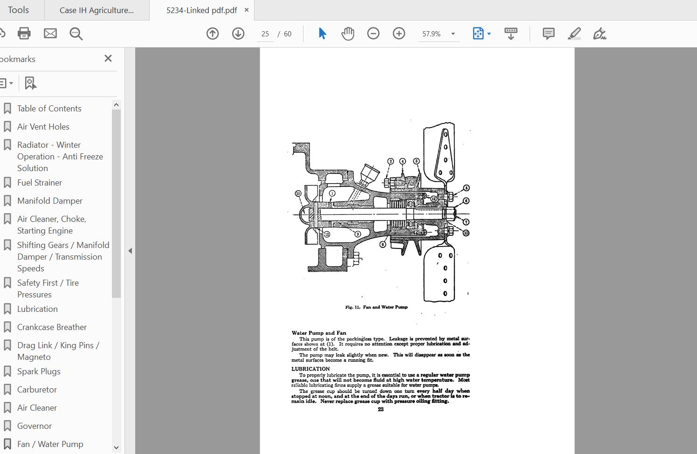Expand the fit page dropdown arrow
This screenshot has width=697, height=454.
pyautogui.click(x=489, y=34)
